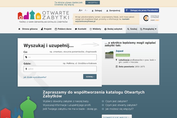Viewport: 177px width, 118px height.
Task: Click the padlock icon next to Zaloguj
Action: tap(93, 11)
